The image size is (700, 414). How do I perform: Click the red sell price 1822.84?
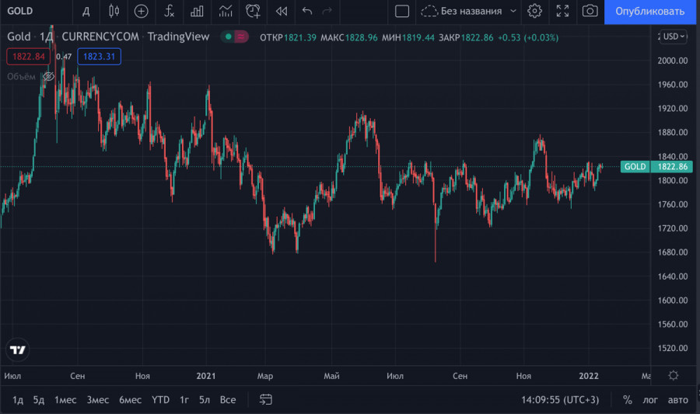click(29, 57)
